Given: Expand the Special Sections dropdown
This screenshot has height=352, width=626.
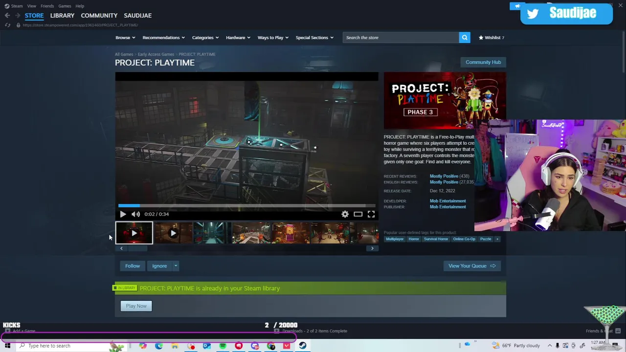Looking at the screenshot, I should point(314,38).
